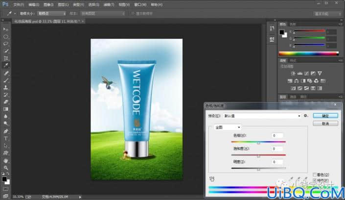
Task: Open the workspace switcher dropdown
Action: (327, 14)
